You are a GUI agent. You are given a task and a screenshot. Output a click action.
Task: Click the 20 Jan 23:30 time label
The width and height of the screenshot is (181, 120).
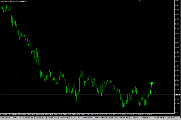point(58,115)
